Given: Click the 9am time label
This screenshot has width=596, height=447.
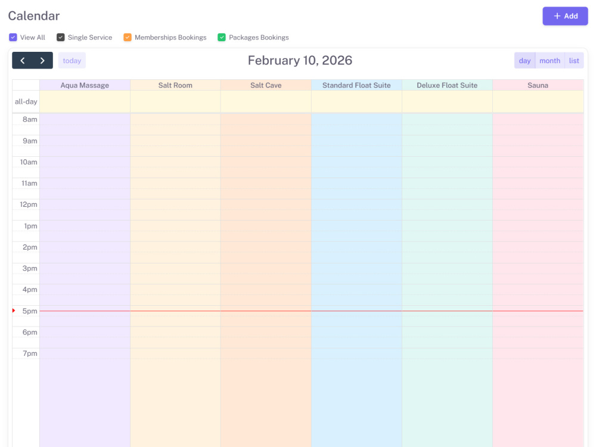Looking at the screenshot, I should [x=30, y=141].
